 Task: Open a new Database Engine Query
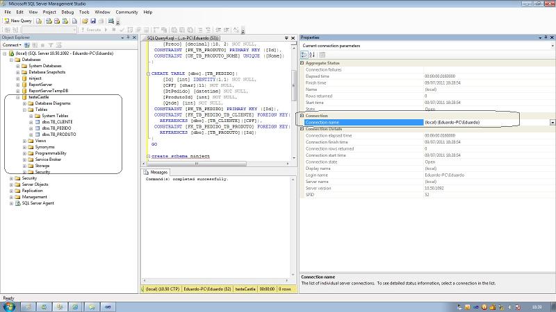[x=39, y=21]
